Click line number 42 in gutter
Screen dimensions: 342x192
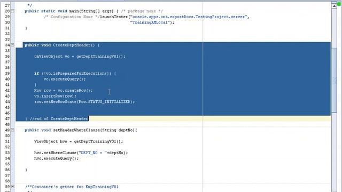point(7,90)
